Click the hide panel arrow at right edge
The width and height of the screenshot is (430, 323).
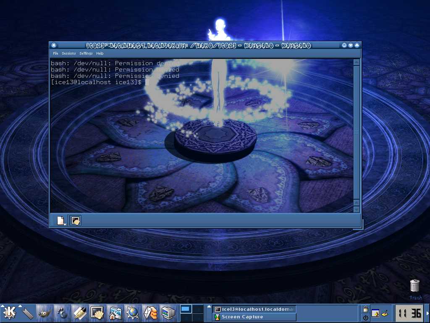pos(427,313)
